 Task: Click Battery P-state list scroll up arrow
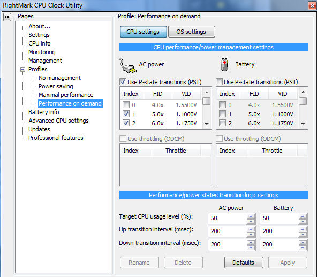pyautogui.click(x=303, y=92)
